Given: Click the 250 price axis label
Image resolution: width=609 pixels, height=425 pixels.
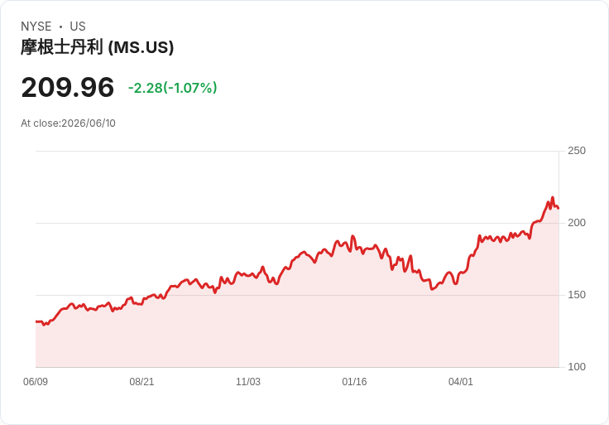Looking at the screenshot, I should (x=577, y=151).
